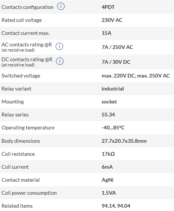Select the 6mA coil current value
The width and height of the screenshot is (174, 211).
(107, 167)
